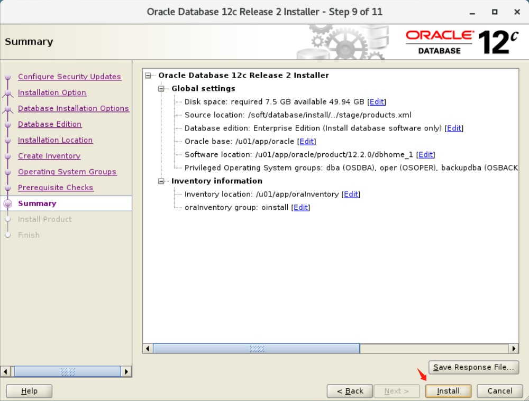Edit the oraInventory group

(300, 208)
